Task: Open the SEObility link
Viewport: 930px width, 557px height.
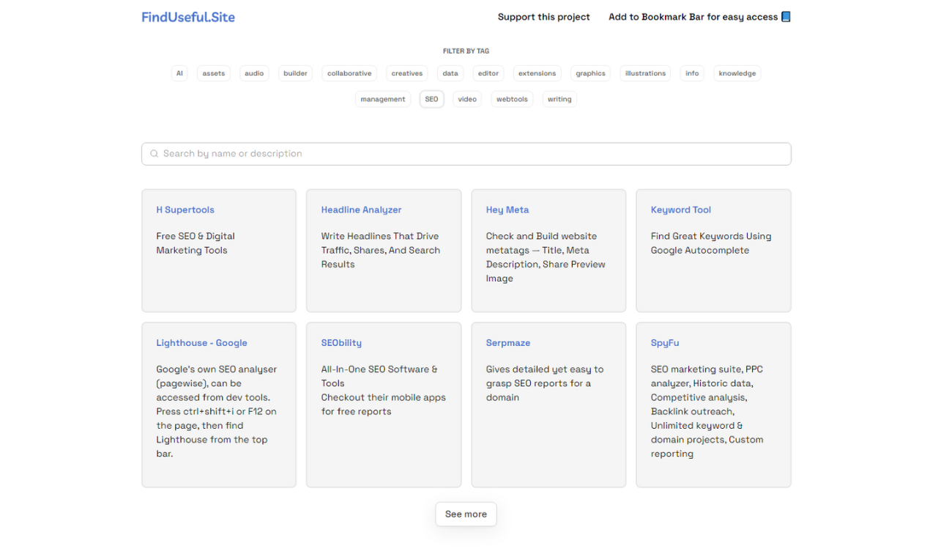Action: click(x=341, y=343)
